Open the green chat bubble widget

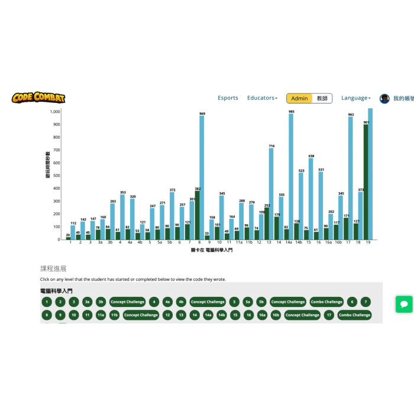click(404, 304)
